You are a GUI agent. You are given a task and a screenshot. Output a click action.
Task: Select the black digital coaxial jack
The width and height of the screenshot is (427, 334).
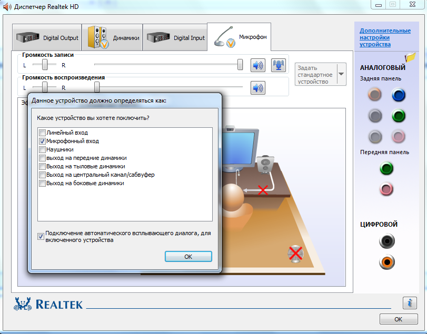pos(386,241)
